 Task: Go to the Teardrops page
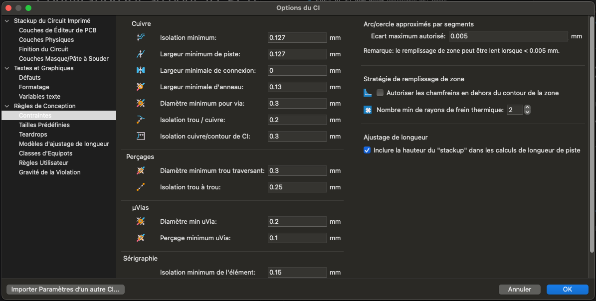click(x=33, y=135)
